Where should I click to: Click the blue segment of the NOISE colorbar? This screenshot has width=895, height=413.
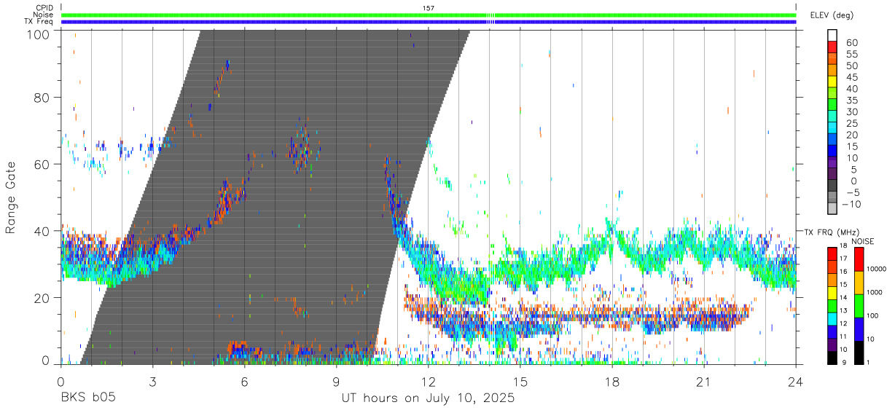coord(858,329)
